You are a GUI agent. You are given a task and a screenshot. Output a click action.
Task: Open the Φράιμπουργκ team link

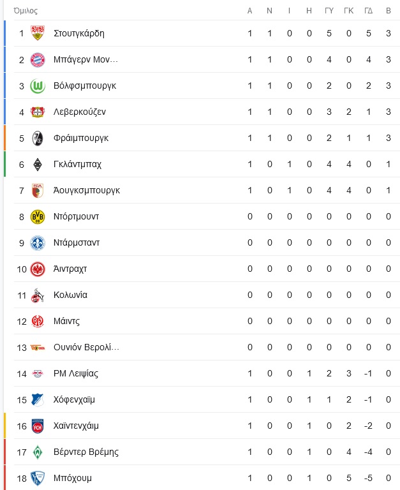[81, 138]
